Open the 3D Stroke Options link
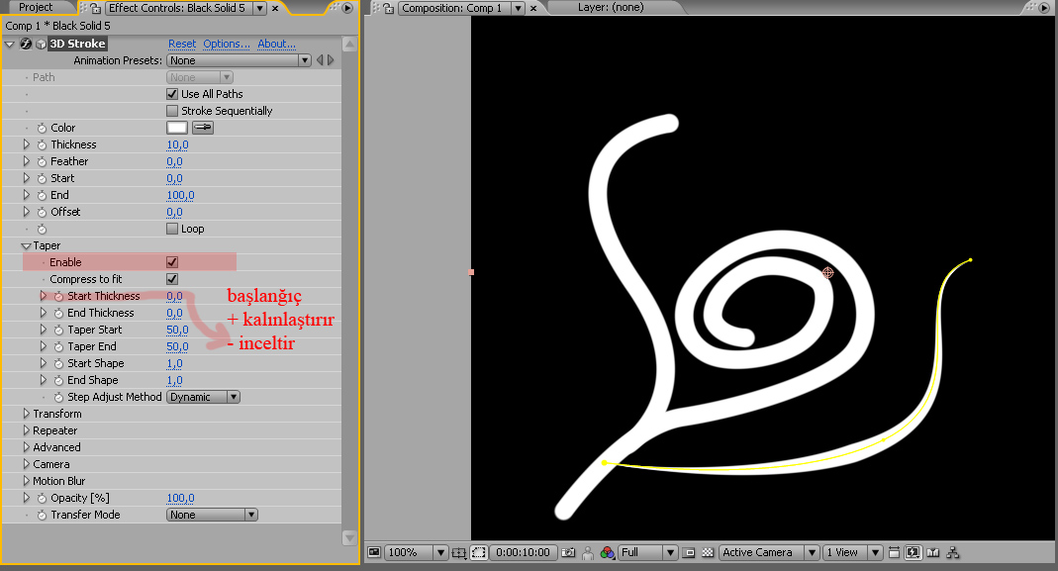Viewport: 1058px width, 571px height. [227, 44]
